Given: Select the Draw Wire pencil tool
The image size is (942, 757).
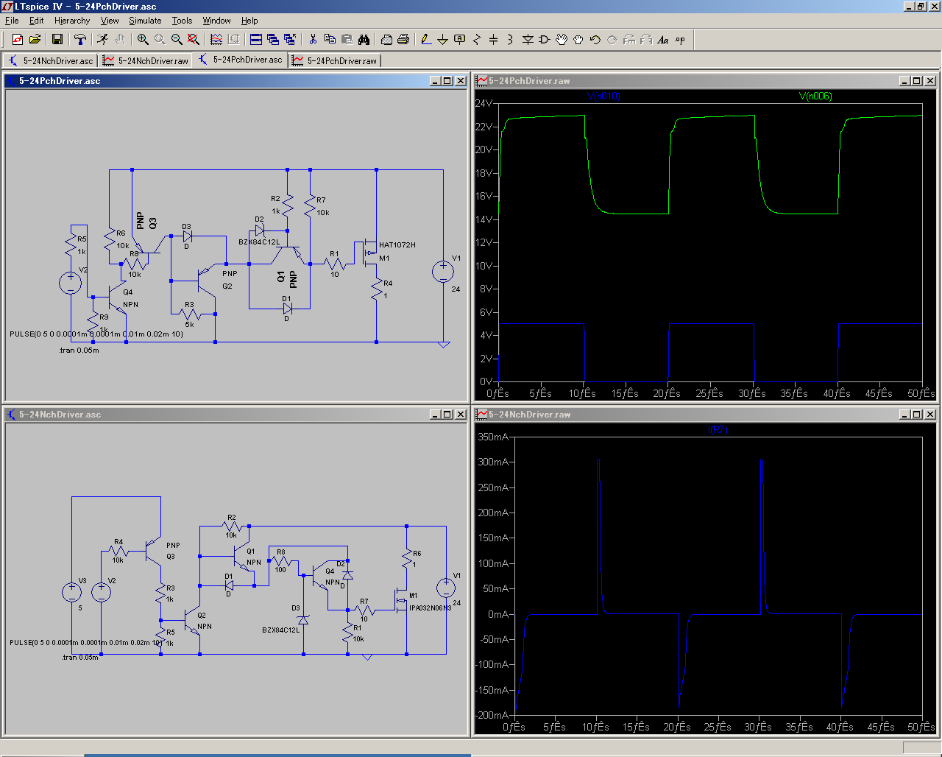Looking at the screenshot, I should coord(425,40).
